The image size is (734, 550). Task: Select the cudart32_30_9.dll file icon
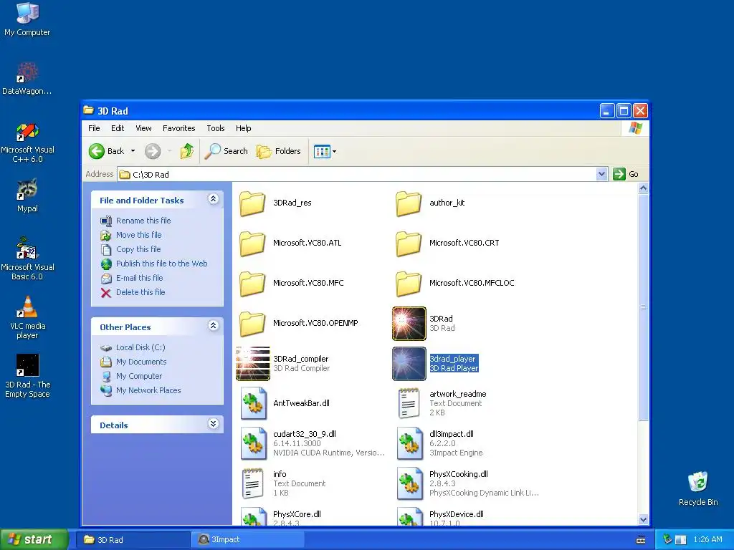pyautogui.click(x=253, y=443)
